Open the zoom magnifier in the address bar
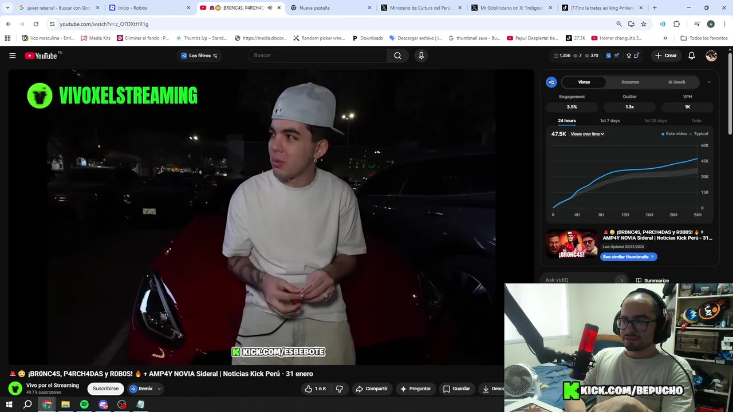Screen dimensions: 733x412 pos(618,24)
